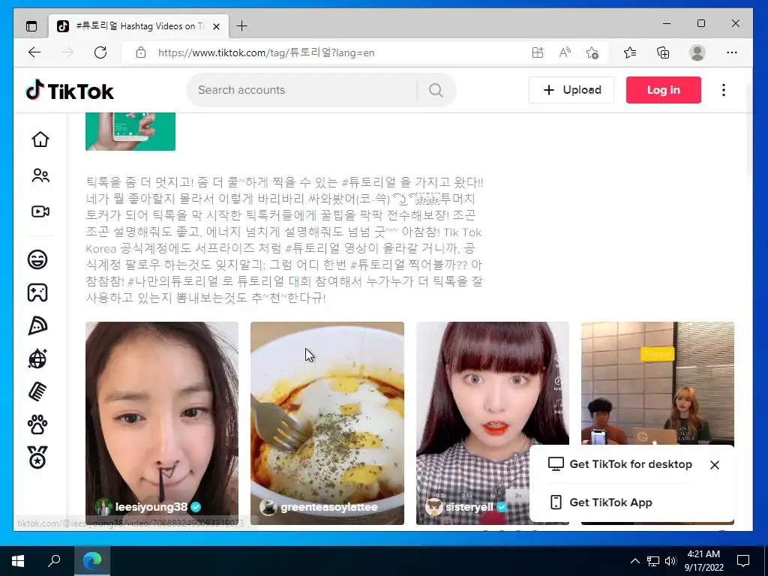Open greenteasoylattee username link
This screenshot has height=576, width=768.
point(328,507)
